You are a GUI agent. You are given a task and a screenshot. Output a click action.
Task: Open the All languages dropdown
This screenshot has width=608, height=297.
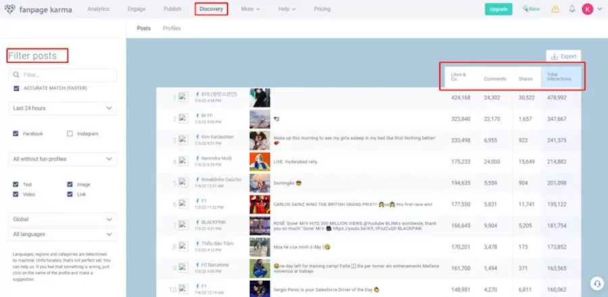click(62, 234)
